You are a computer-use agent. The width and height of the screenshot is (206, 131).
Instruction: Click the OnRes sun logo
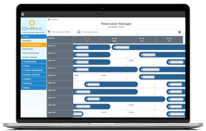click(x=33, y=23)
